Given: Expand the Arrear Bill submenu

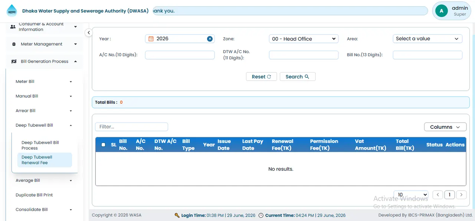Looking at the screenshot, I should (x=71, y=111).
